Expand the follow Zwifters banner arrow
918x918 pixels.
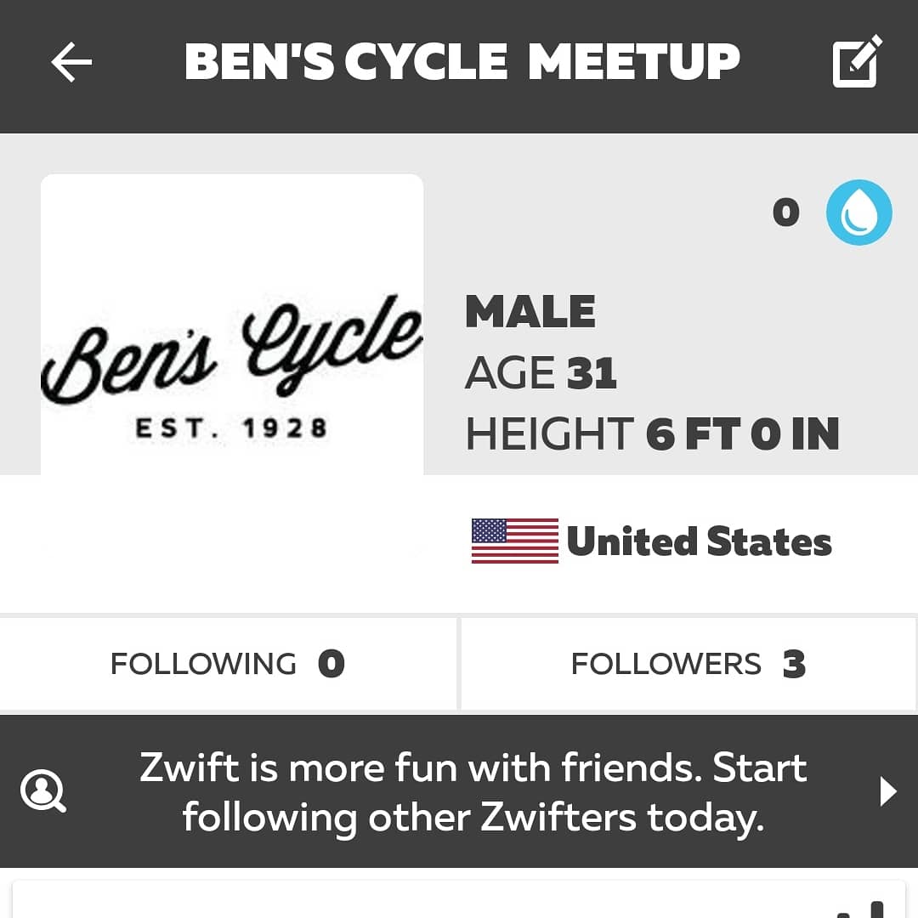coord(888,792)
